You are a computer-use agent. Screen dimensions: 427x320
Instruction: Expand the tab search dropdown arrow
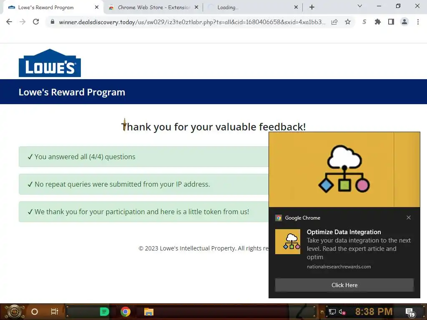[360, 6]
